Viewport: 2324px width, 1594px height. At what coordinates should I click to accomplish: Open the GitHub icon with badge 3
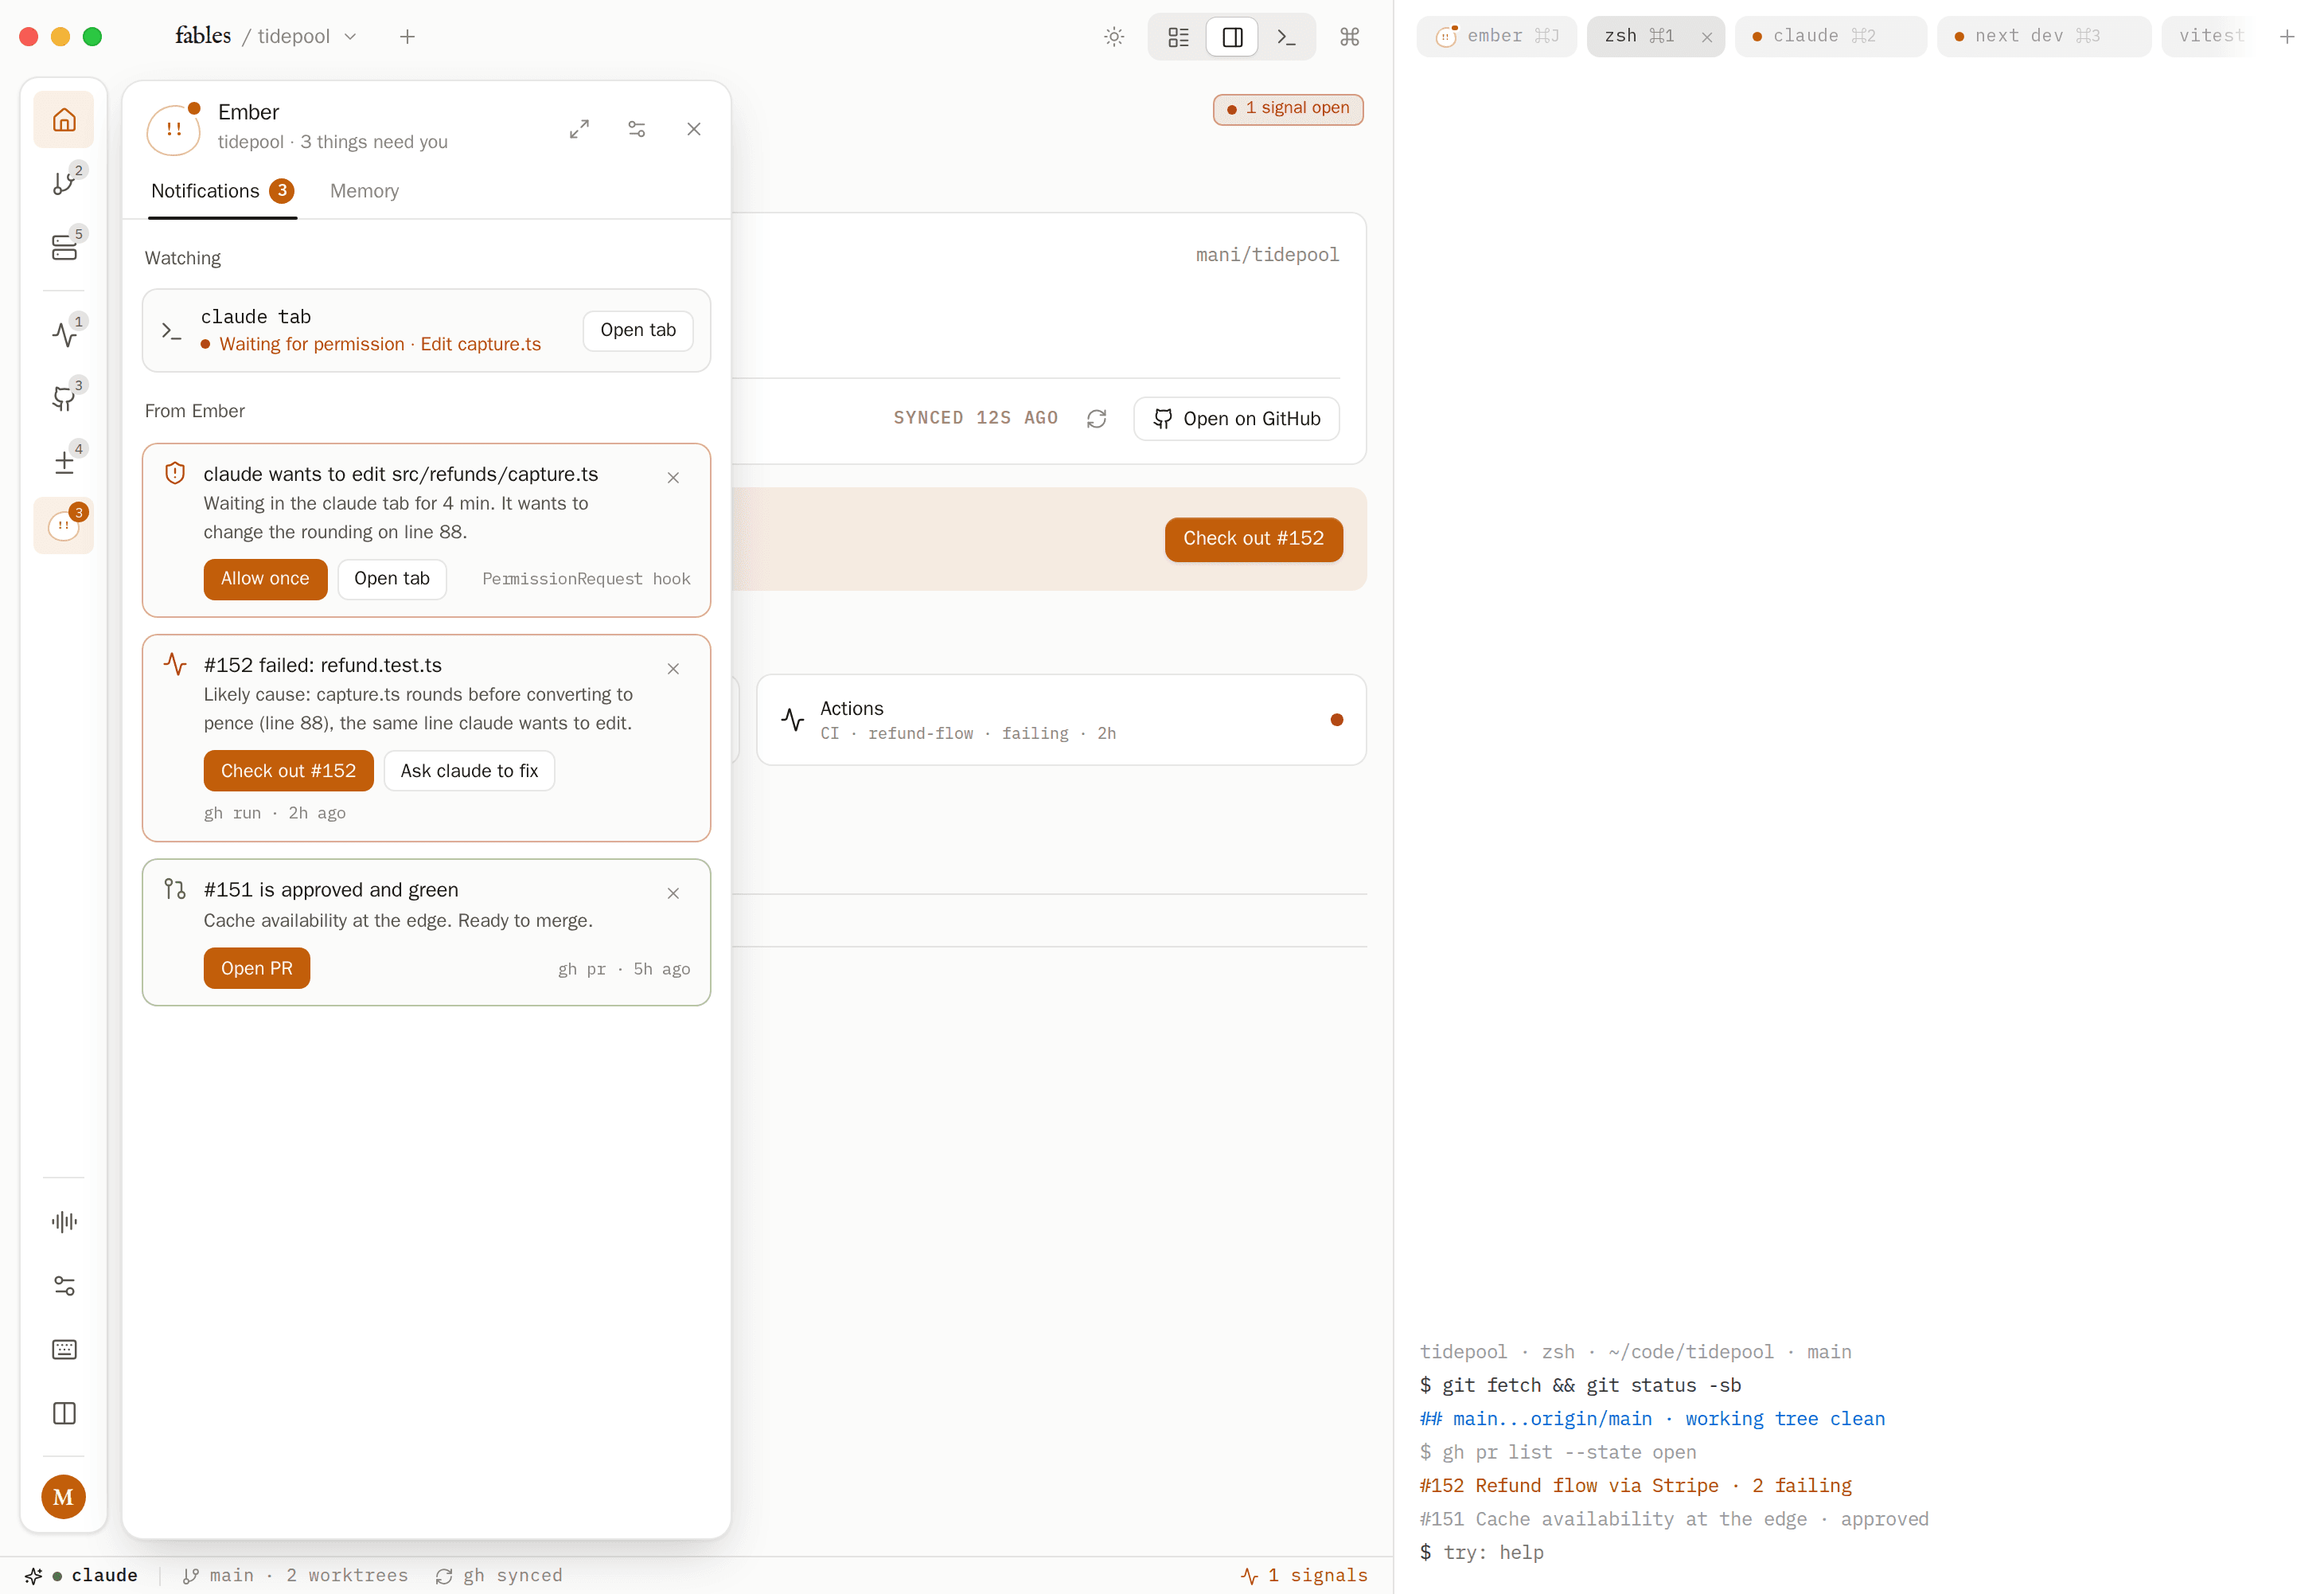64,398
